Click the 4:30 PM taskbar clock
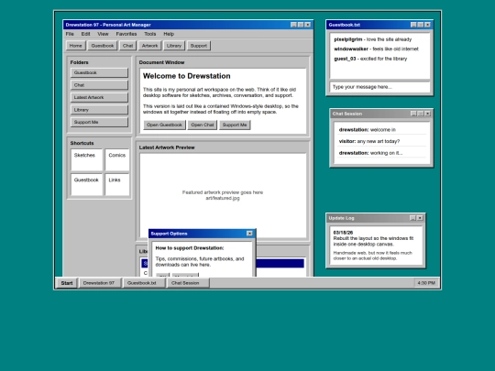This screenshot has width=495, height=371. 426,283
